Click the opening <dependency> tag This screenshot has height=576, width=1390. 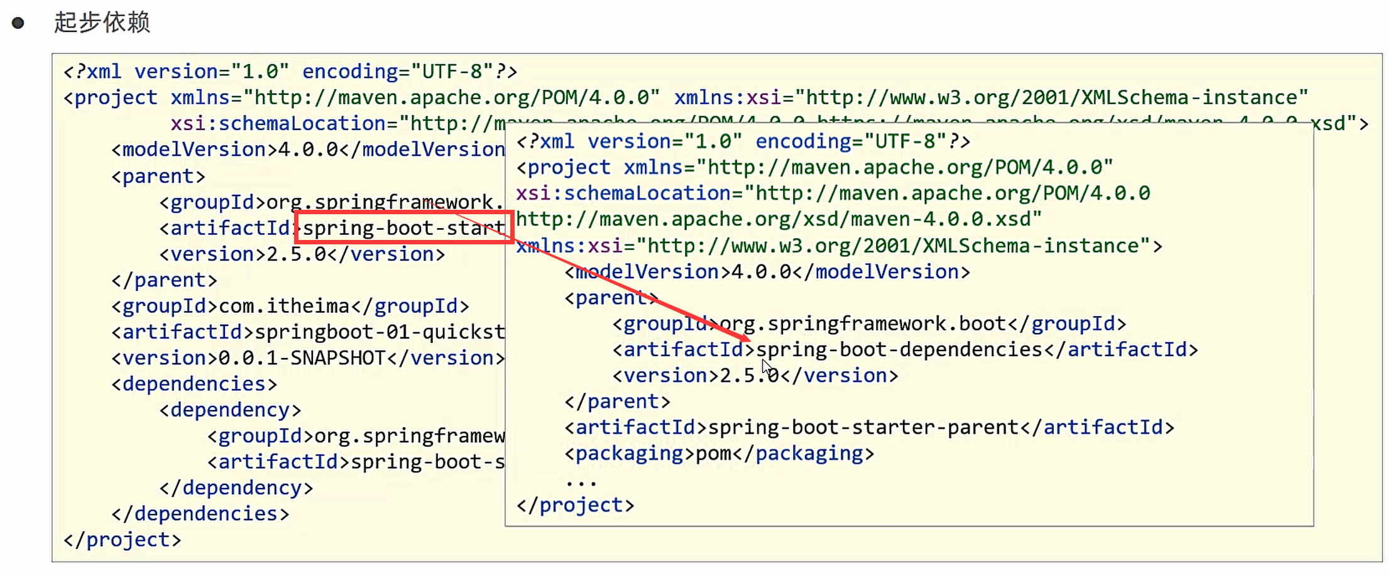coord(230,410)
